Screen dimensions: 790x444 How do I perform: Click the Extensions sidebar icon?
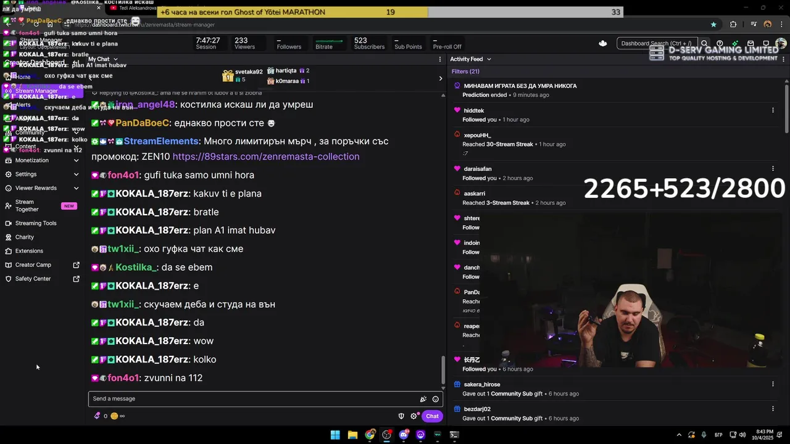pyautogui.click(x=8, y=251)
